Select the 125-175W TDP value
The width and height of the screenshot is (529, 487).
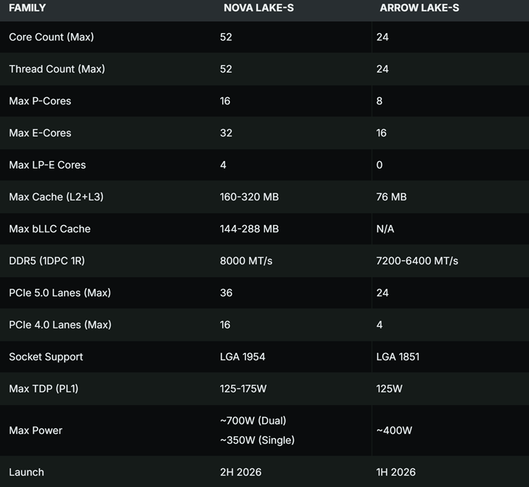[x=245, y=389]
